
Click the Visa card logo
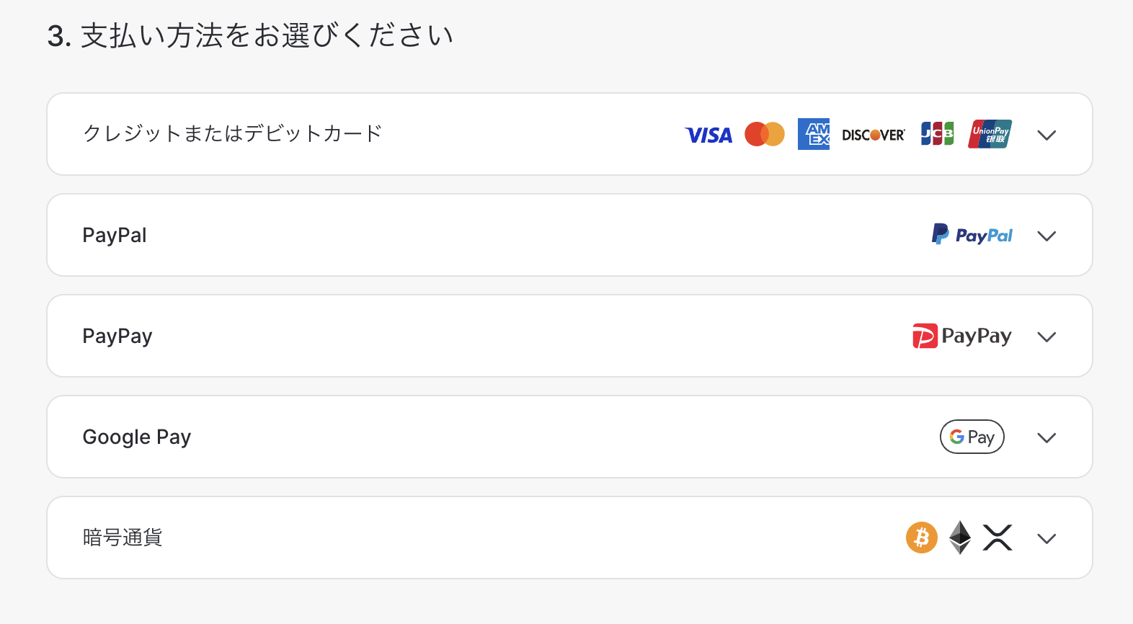tap(708, 135)
